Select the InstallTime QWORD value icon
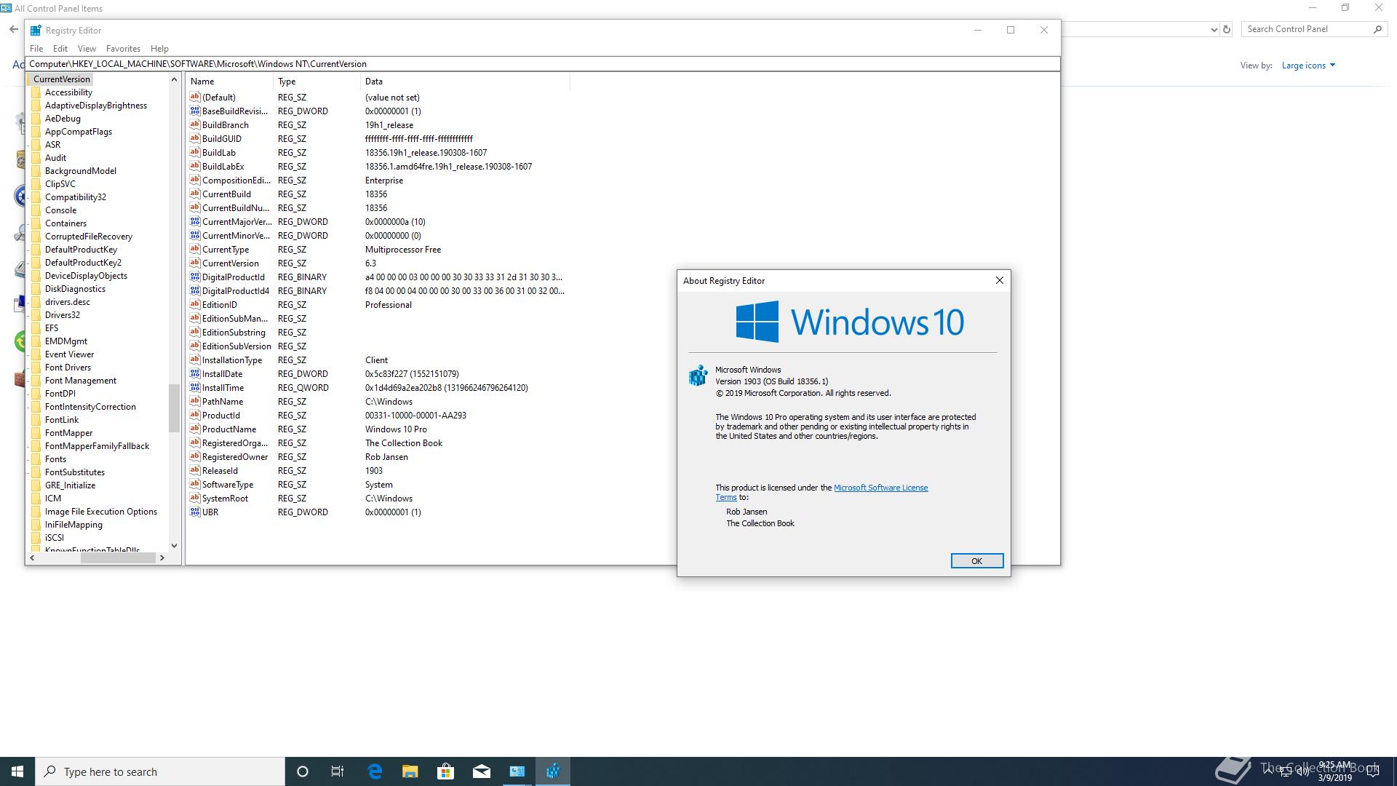 (194, 387)
